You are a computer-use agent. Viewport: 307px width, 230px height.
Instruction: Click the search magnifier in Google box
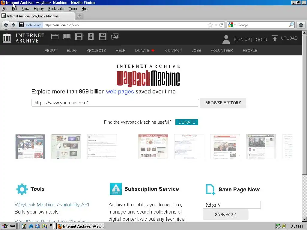(x=291, y=25)
